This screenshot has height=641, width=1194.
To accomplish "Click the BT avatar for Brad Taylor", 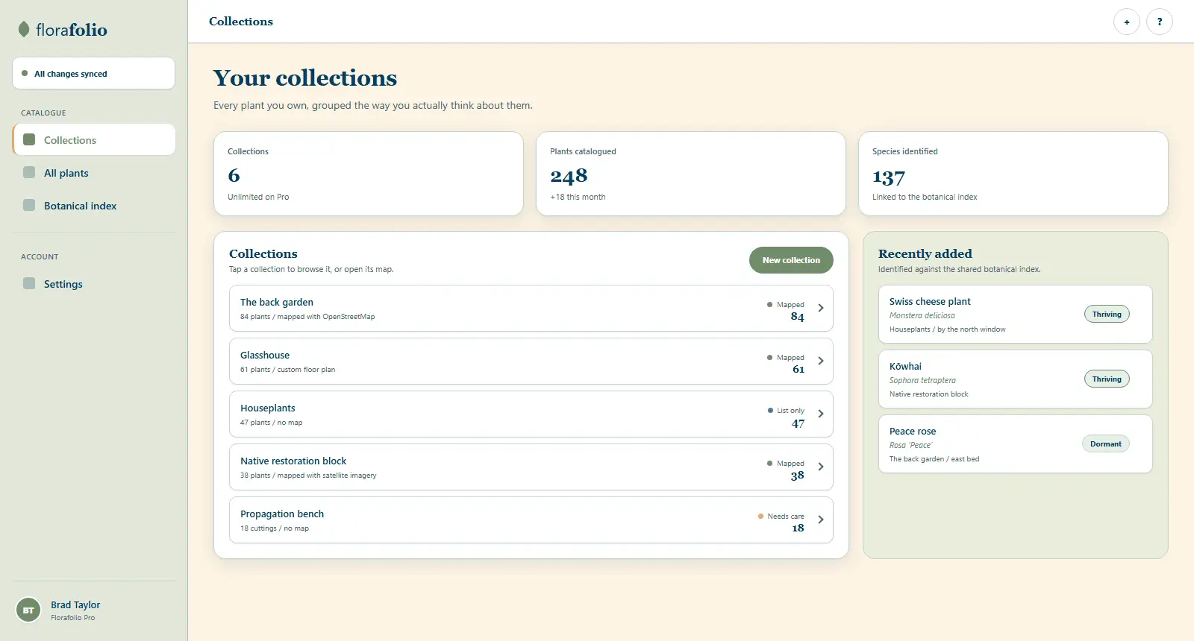I will click(28, 610).
